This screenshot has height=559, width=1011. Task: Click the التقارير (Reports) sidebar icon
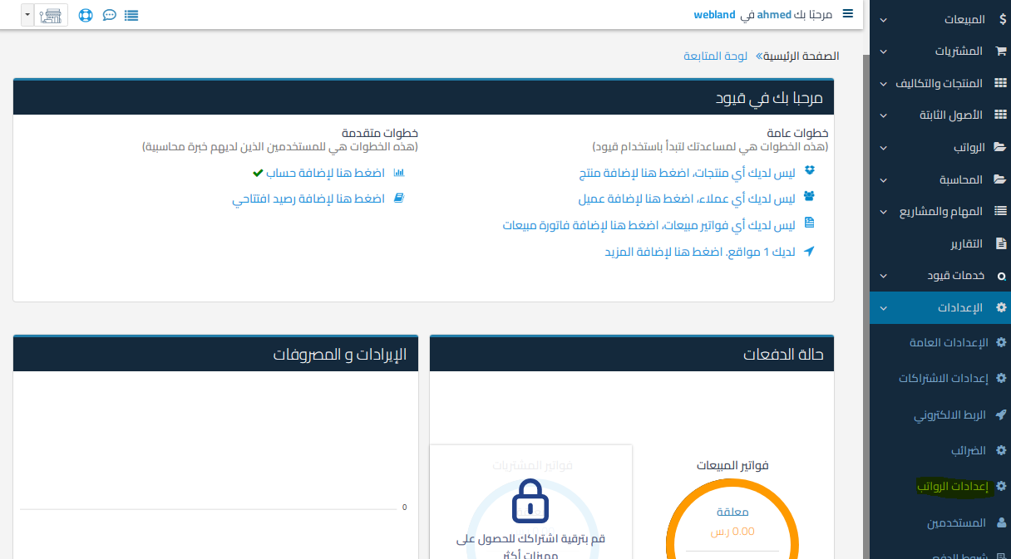coord(1002,243)
